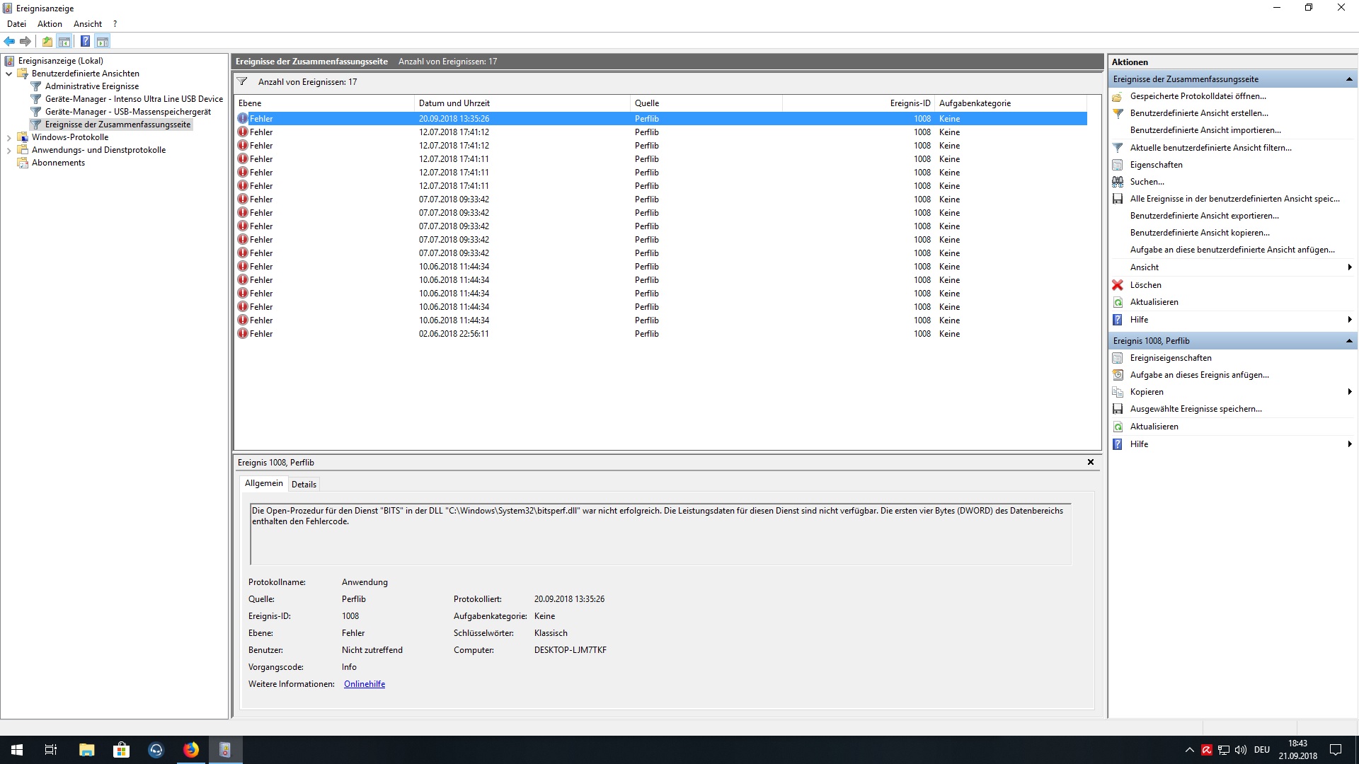Open the Aktion menu

[50, 24]
